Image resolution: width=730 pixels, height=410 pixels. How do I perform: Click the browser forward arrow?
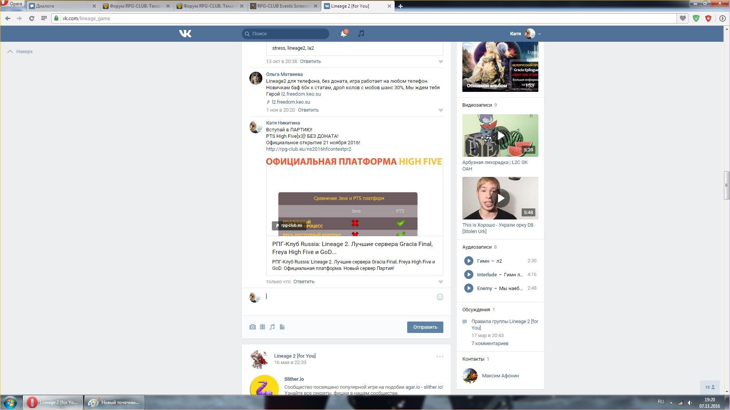point(19,18)
